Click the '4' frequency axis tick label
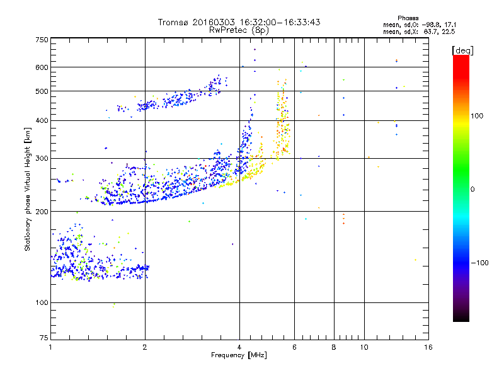 coord(239,347)
